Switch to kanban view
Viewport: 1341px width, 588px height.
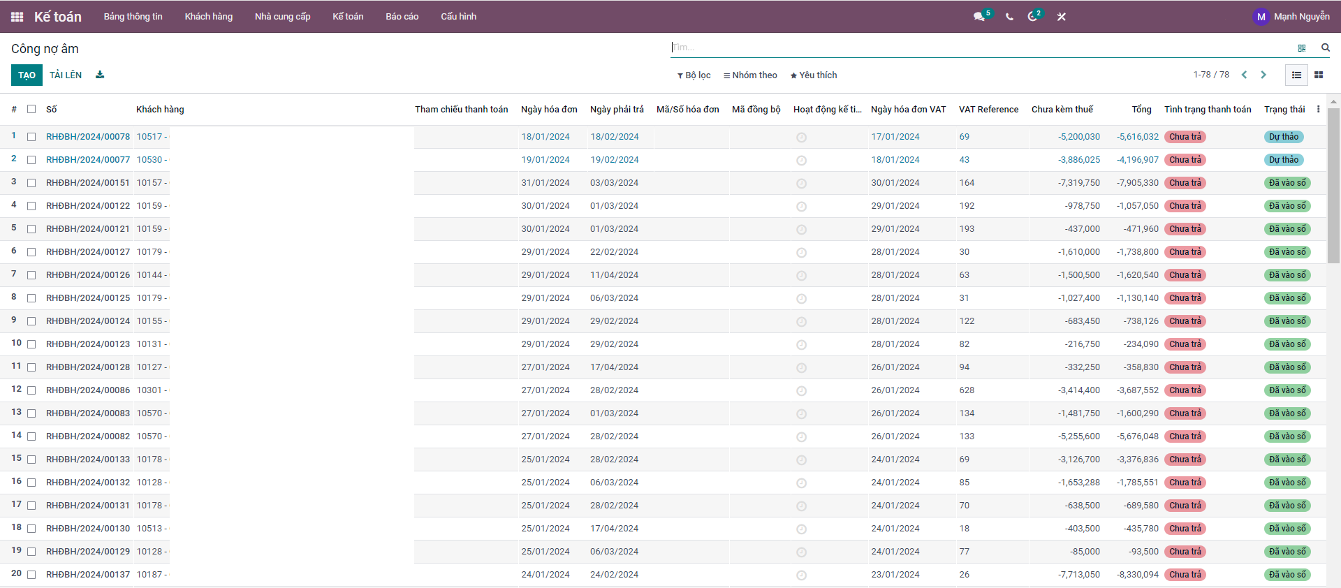point(1319,75)
